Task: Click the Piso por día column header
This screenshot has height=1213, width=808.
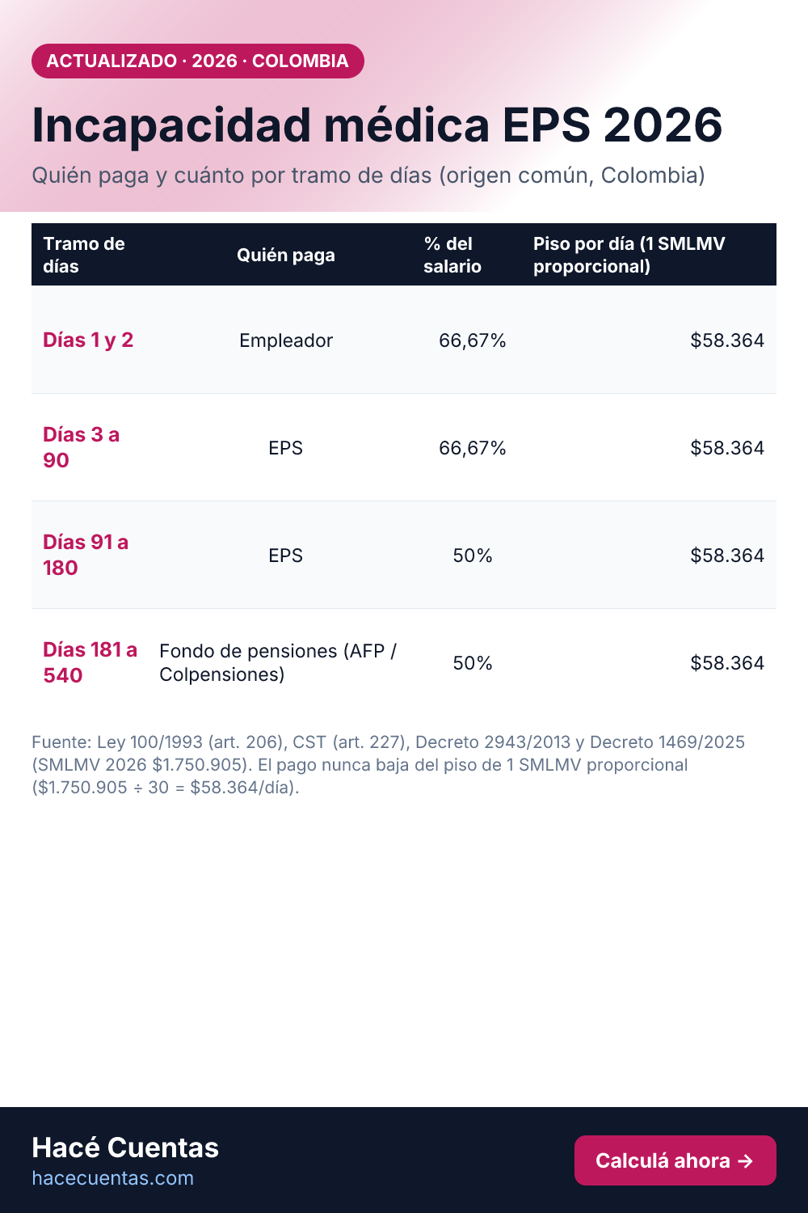Action: click(x=629, y=255)
